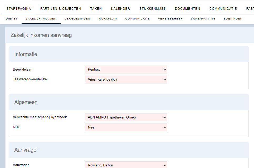Open the Documenten tab
254x168 pixels.
(x=187, y=9)
